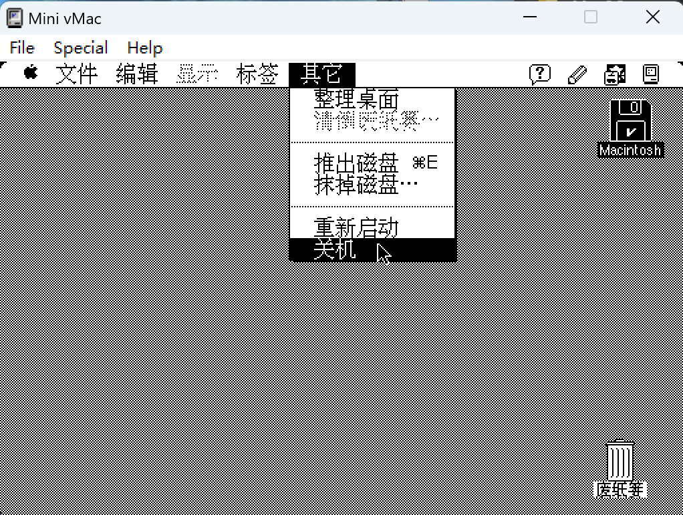The image size is (683, 515).
Task: Open the keyboard script menu icon
Action: pyautogui.click(x=614, y=74)
